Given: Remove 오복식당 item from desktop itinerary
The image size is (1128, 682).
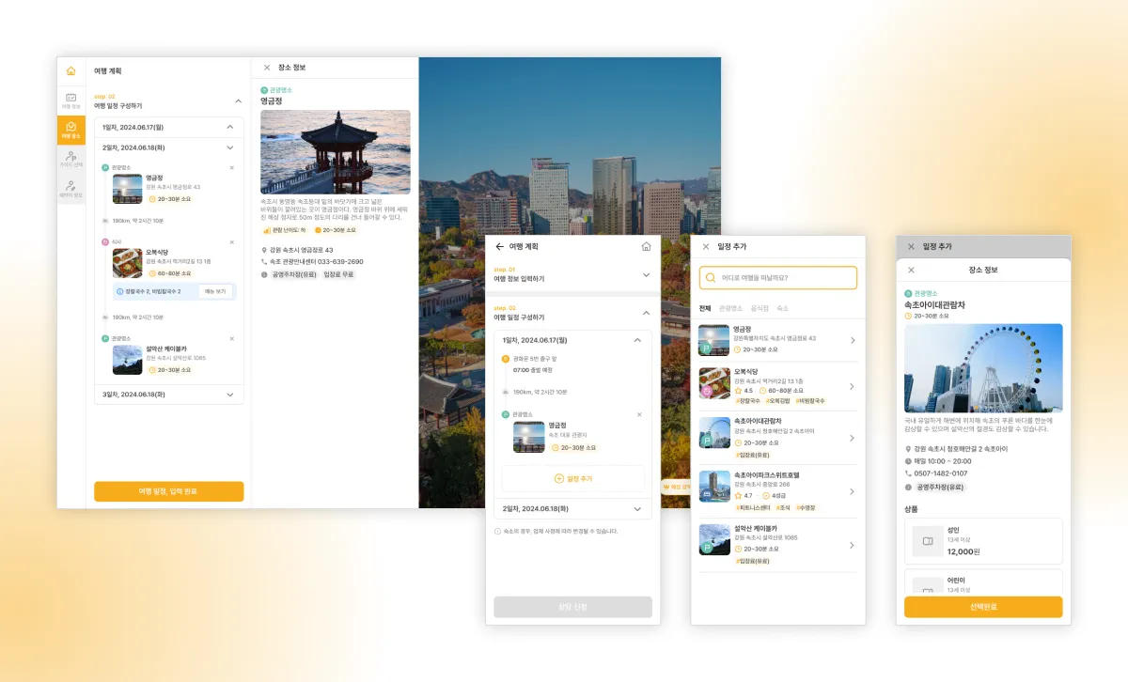Looking at the screenshot, I should [x=232, y=242].
